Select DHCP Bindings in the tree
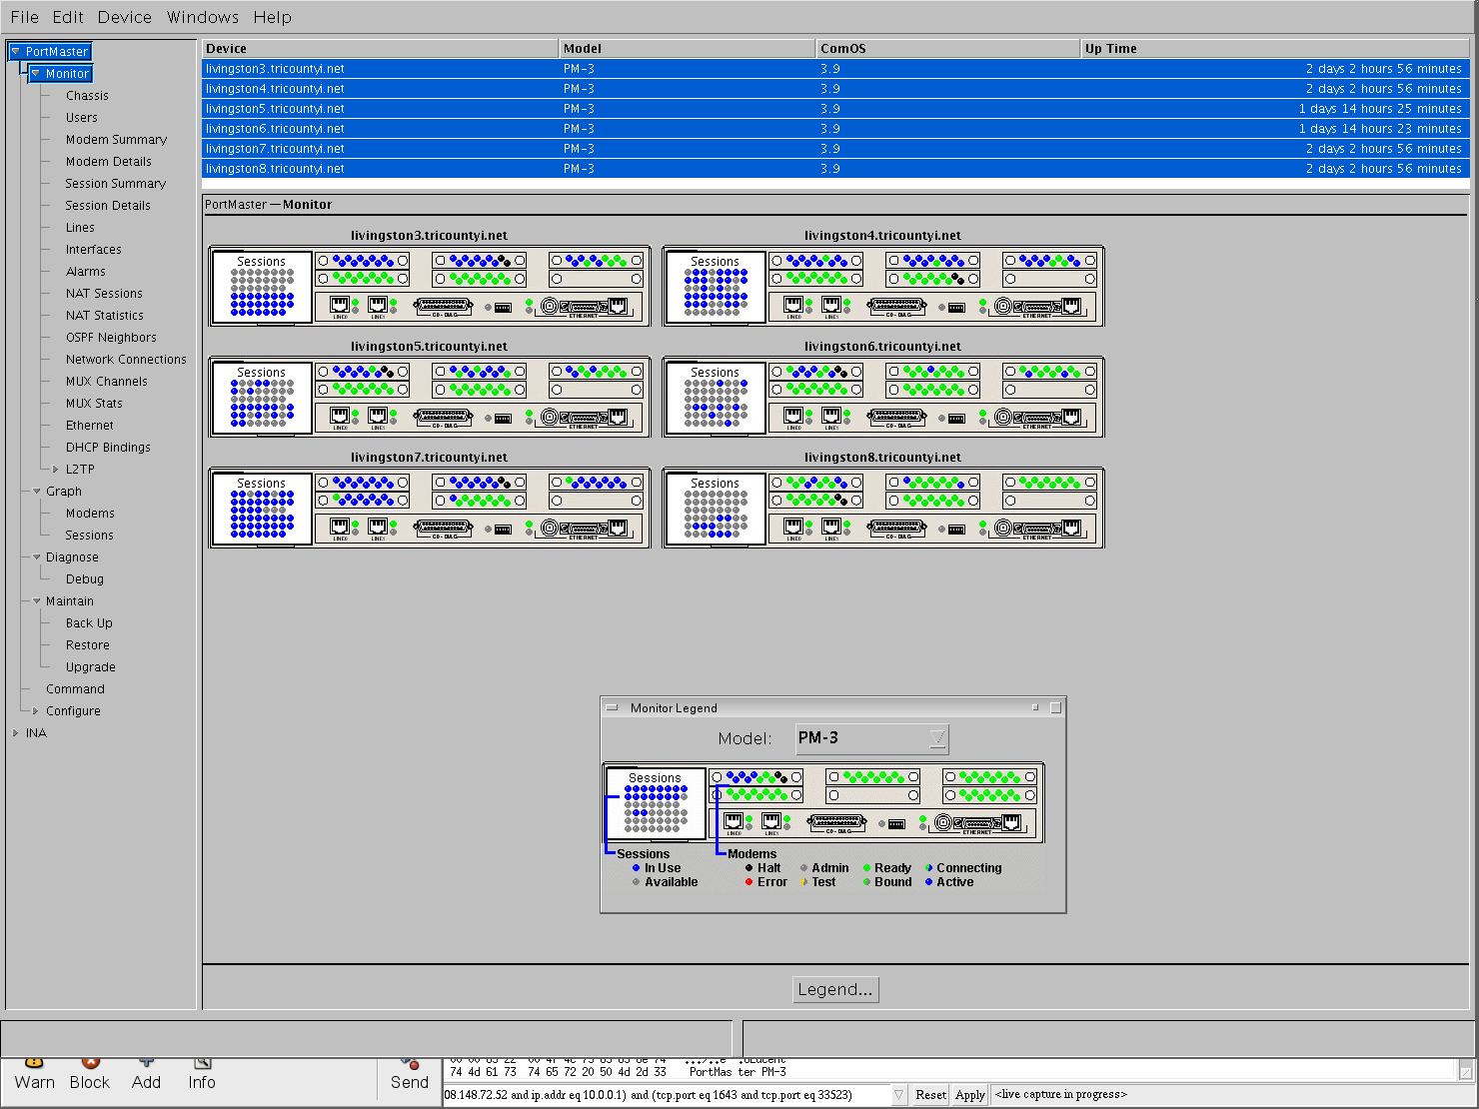Image resolution: width=1479 pixels, height=1109 pixels. (x=108, y=448)
